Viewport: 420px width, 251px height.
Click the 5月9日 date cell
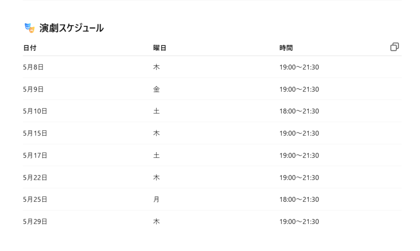pyautogui.click(x=33, y=89)
